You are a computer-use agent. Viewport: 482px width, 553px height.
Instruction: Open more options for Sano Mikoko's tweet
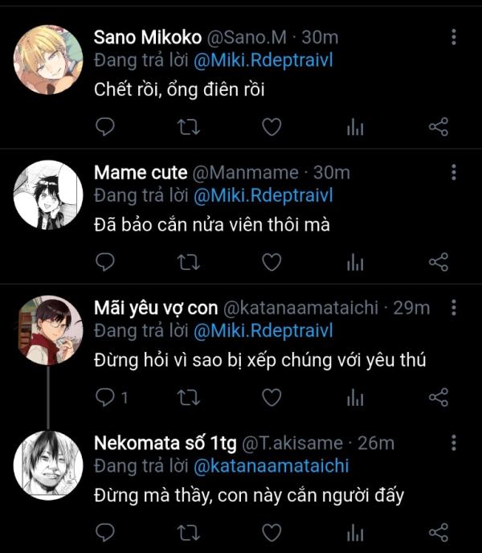[x=454, y=37]
